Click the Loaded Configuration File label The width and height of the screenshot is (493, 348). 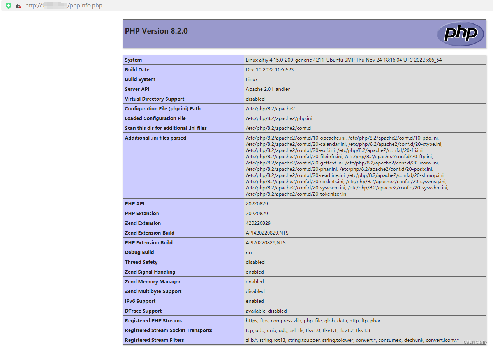pyautogui.click(x=155, y=118)
